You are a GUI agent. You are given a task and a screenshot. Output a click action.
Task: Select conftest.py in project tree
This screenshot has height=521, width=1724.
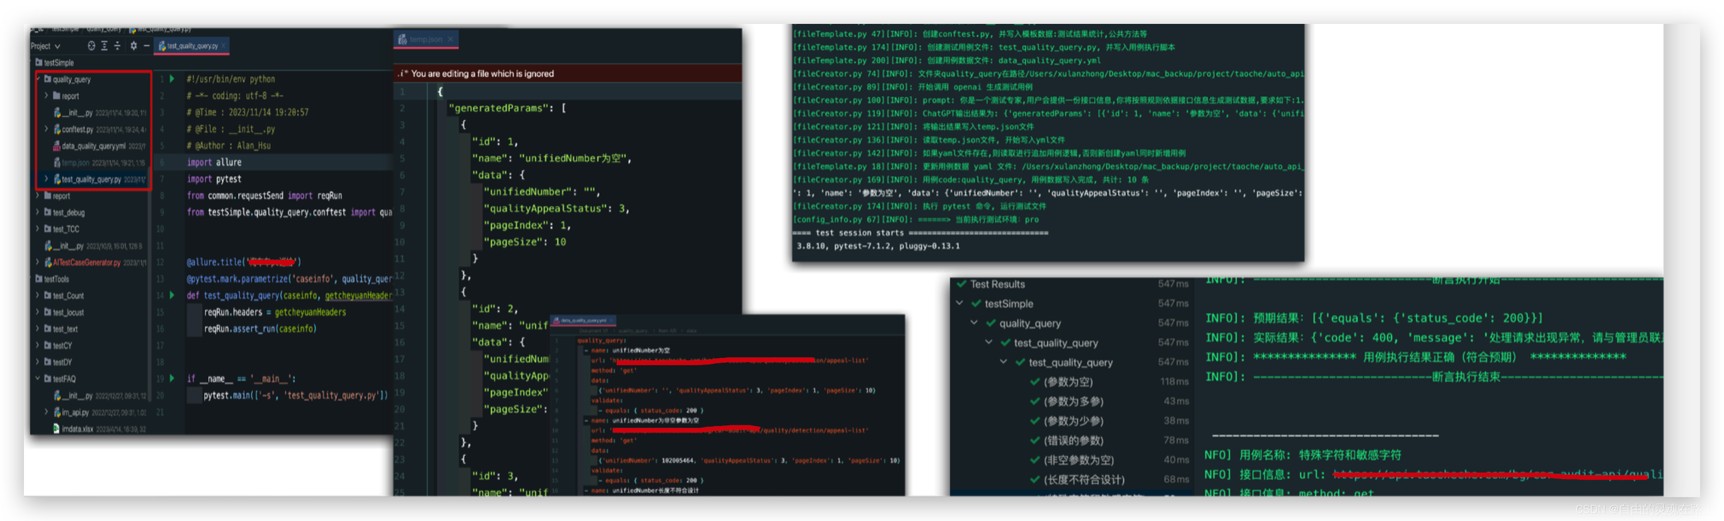click(77, 129)
